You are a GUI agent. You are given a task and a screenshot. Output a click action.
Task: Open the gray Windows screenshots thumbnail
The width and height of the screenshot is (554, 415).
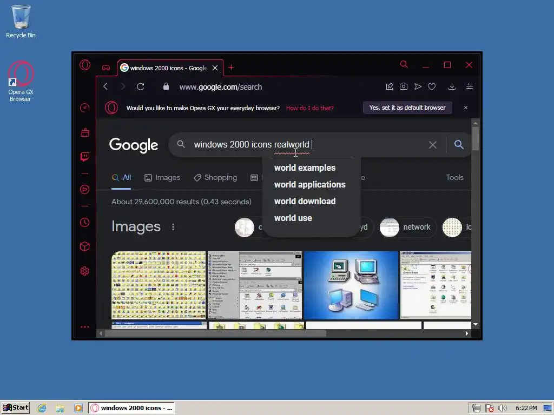[x=255, y=285]
